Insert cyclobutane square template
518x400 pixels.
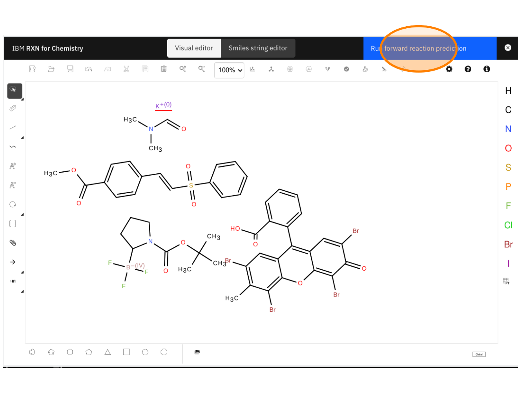coord(126,352)
